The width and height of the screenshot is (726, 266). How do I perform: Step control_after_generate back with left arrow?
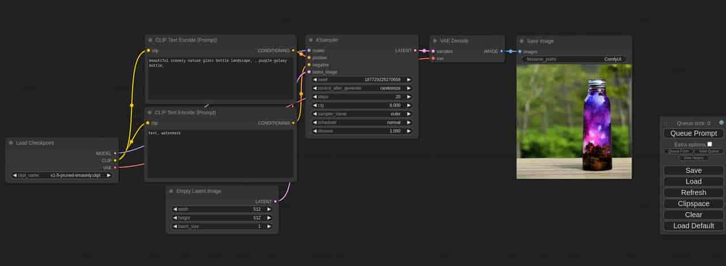(x=315, y=88)
